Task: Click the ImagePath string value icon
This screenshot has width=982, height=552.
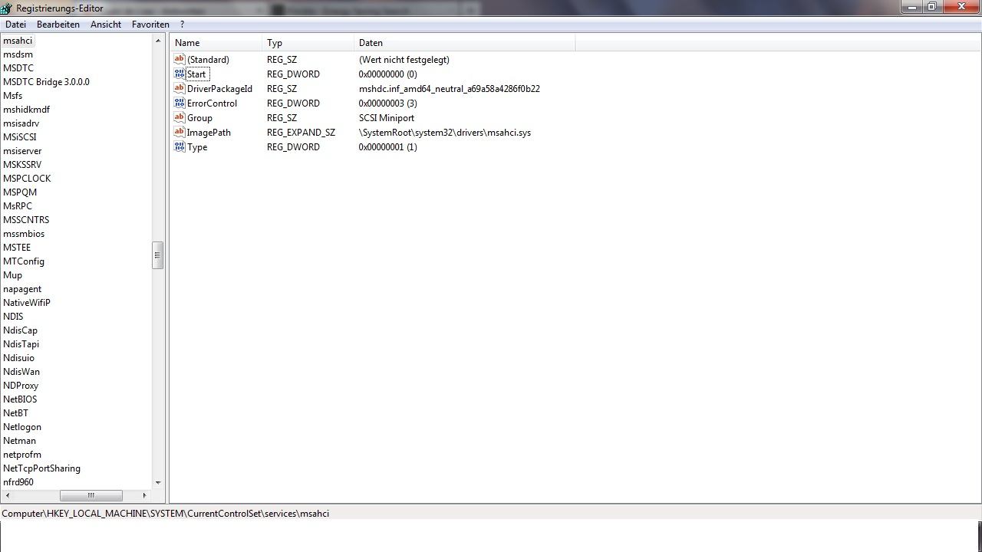Action: pyautogui.click(x=180, y=132)
